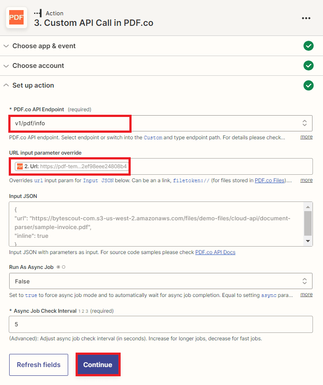Click the Refresh fields button
The image size is (323, 385).
38,364
